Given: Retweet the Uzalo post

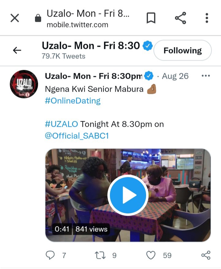Looking at the screenshot, I should tap(100, 255).
